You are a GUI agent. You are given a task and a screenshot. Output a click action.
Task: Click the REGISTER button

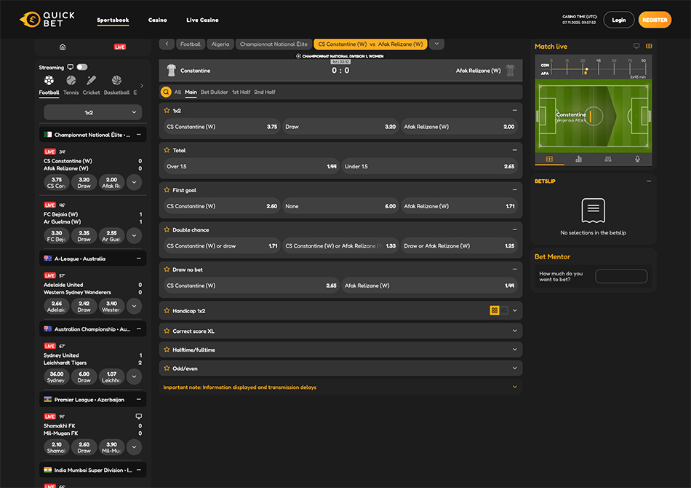[x=655, y=20]
